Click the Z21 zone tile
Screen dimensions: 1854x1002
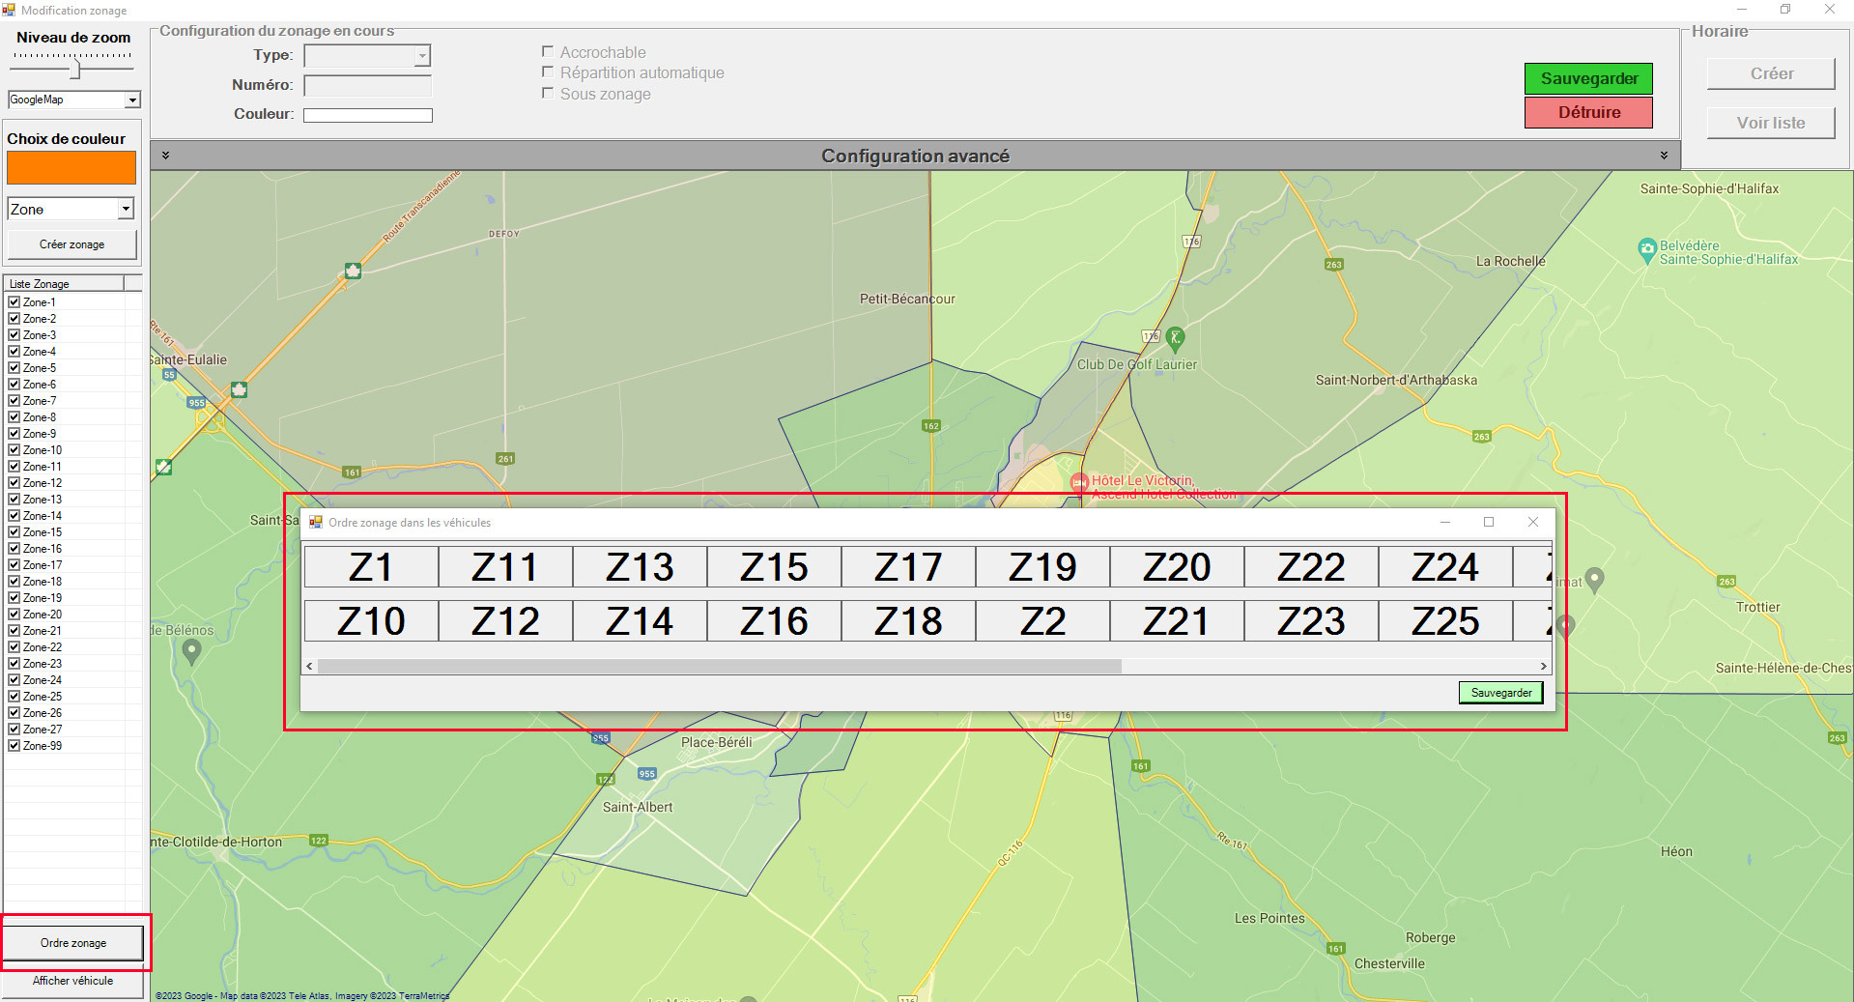pos(1177,621)
